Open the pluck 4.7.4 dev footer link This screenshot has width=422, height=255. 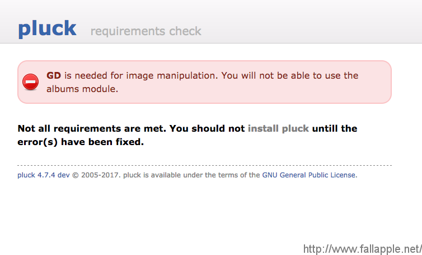(43, 175)
